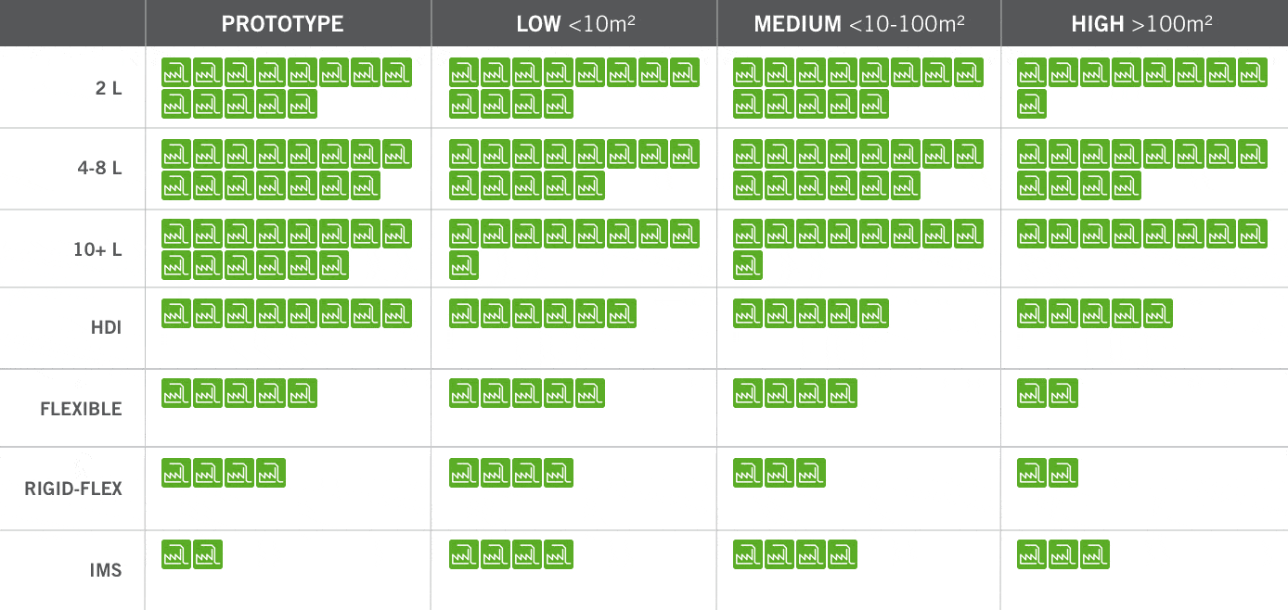
Task: Click last factory icon in Flexible High cell
Action: point(1063,393)
